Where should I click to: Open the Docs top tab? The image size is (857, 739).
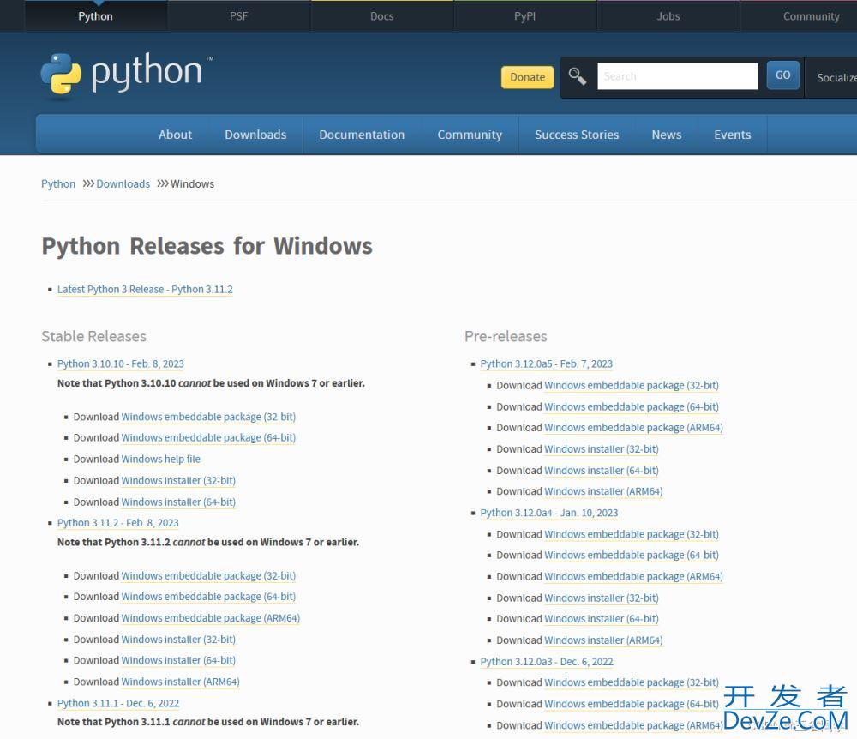(382, 16)
